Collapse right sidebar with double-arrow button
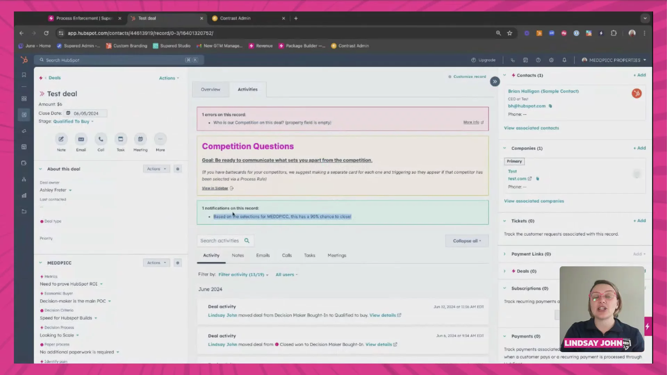 pos(495,82)
